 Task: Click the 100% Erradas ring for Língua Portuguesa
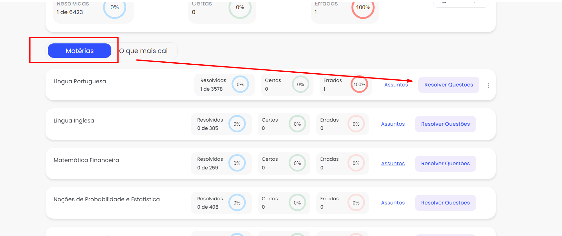point(359,84)
